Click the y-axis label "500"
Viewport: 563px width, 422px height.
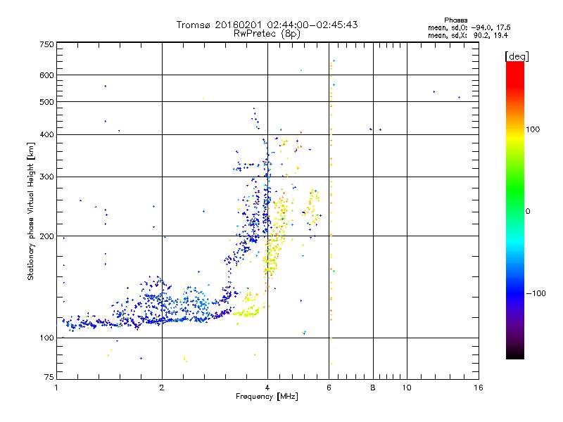[46, 102]
